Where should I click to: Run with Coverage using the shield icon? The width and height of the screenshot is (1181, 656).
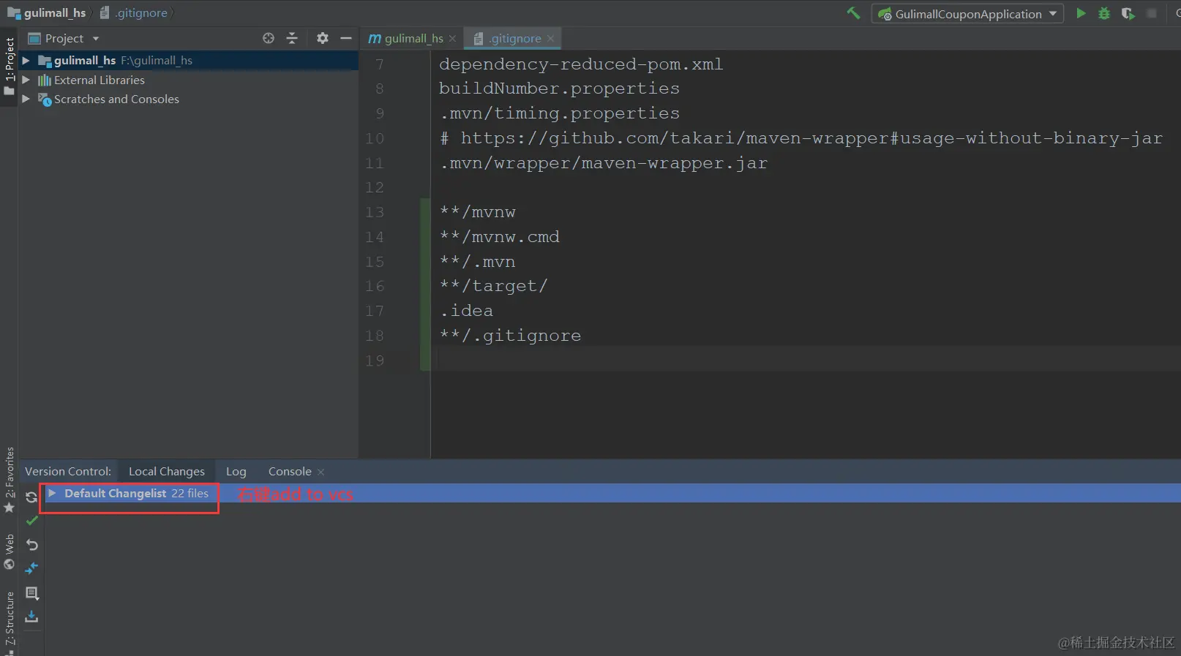click(1128, 13)
